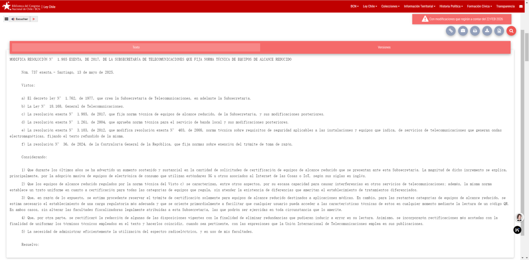
Task: Open Información Territorial menu
Action: [419, 6]
